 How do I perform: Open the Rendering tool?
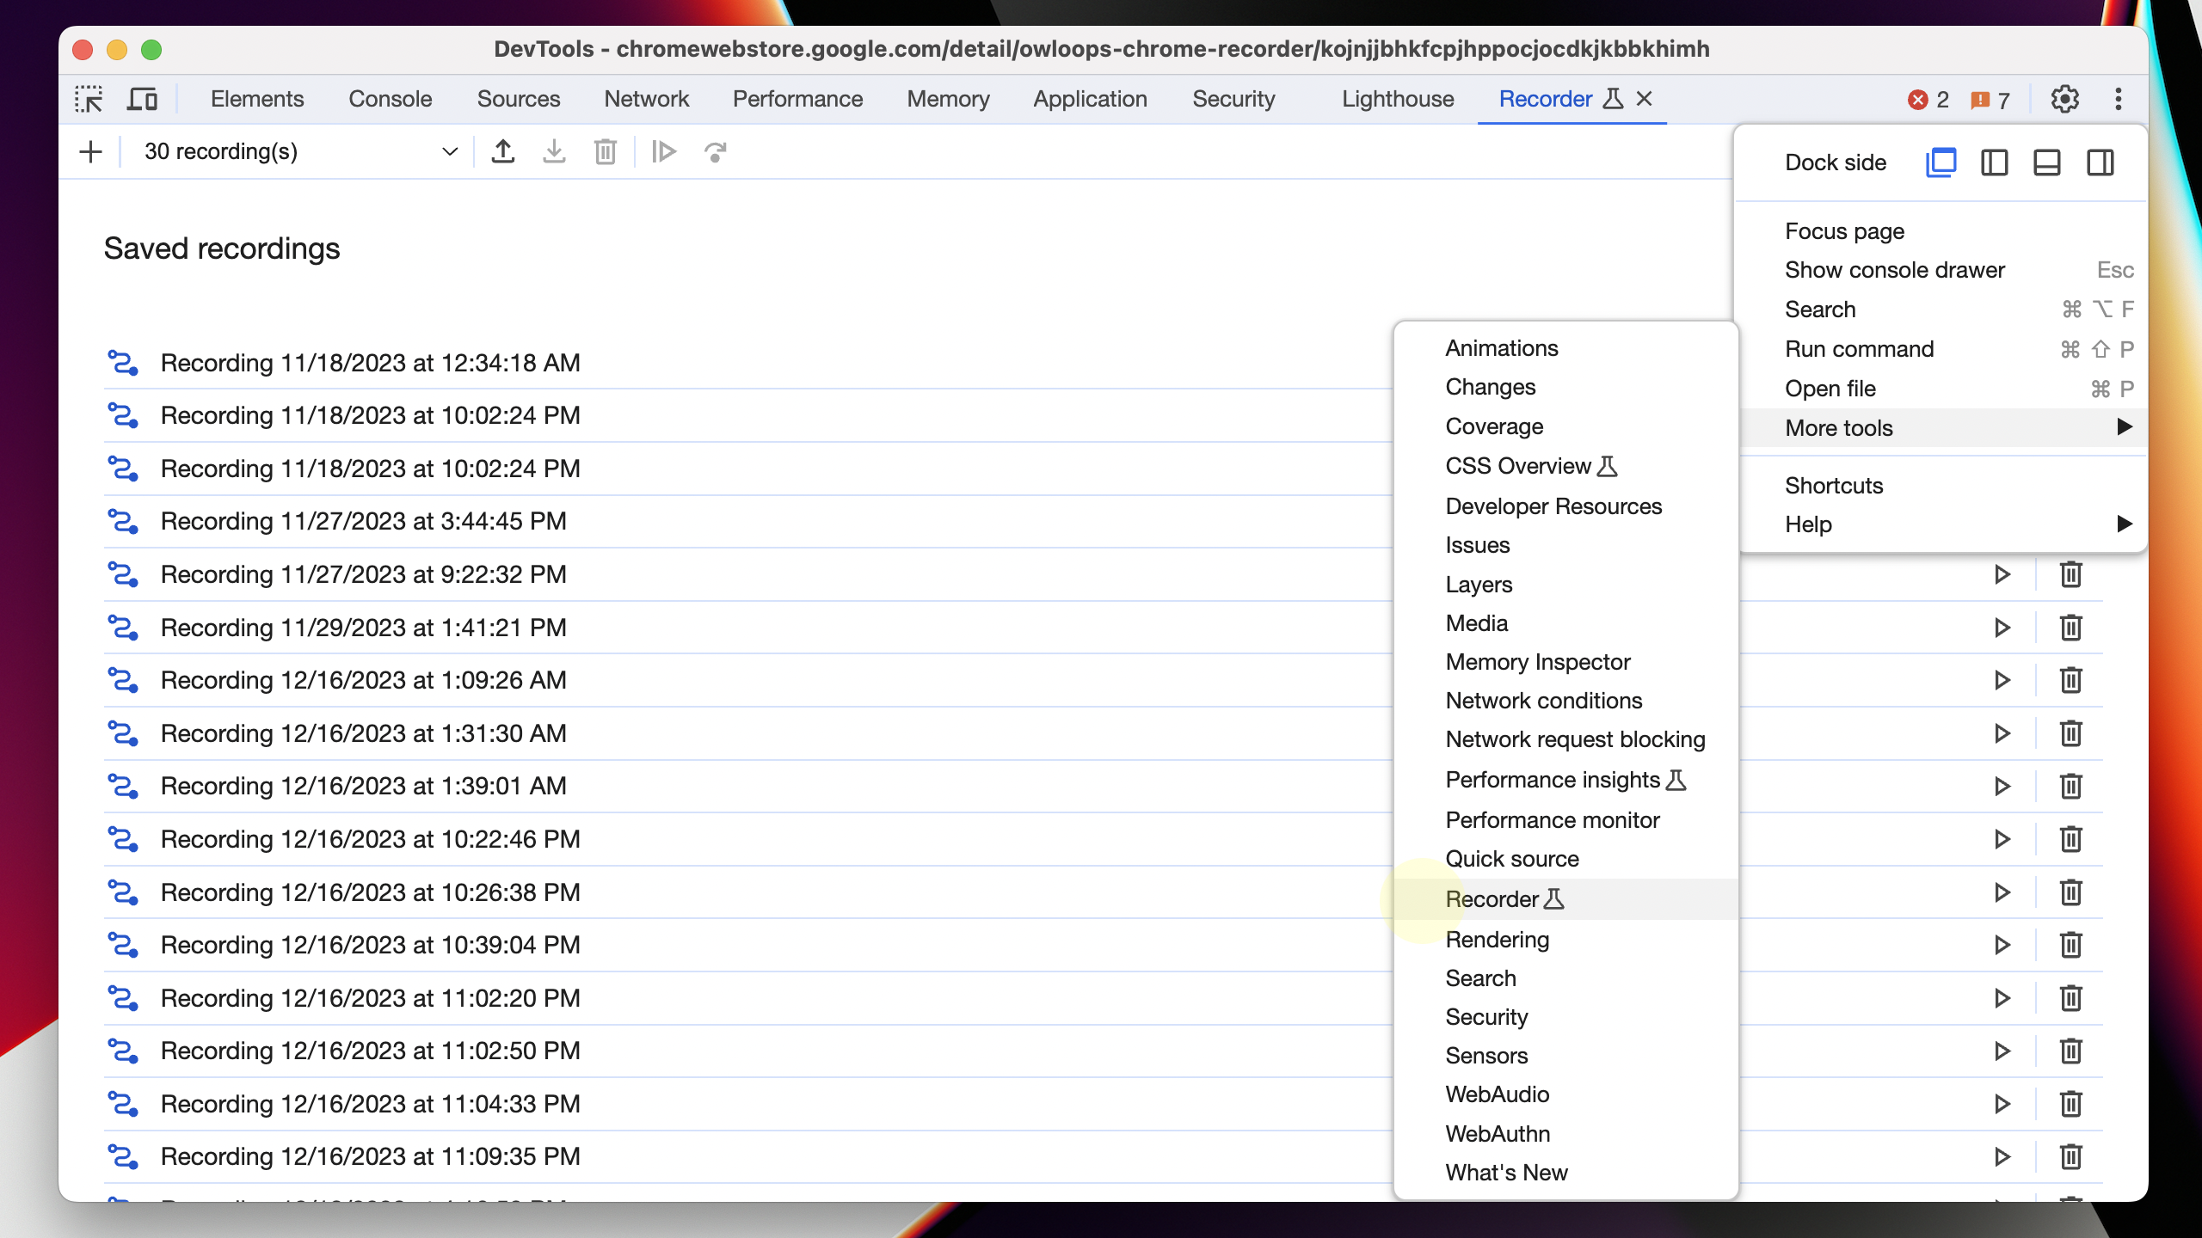1565,940
